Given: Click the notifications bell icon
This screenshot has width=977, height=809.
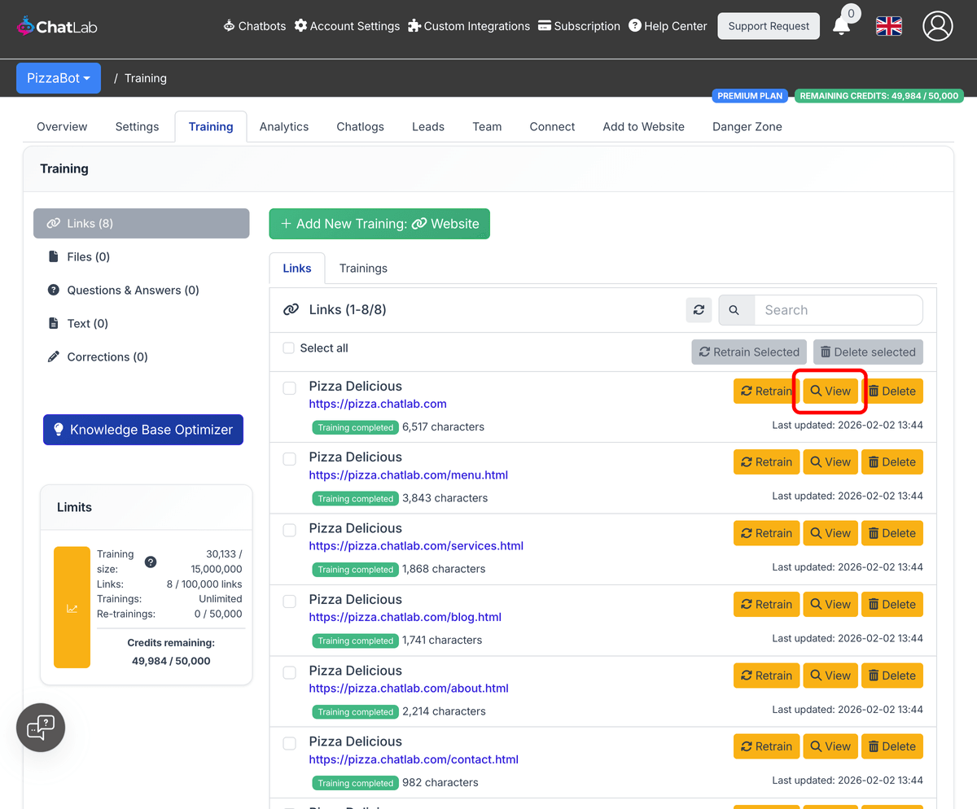Looking at the screenshot, I should click(843, 25).
